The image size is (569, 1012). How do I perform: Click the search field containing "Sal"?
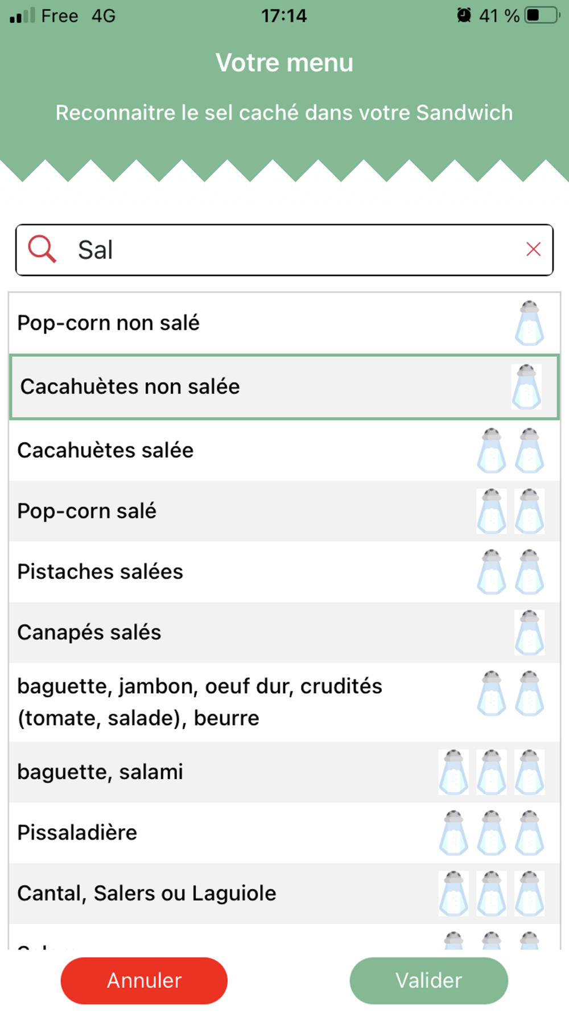[284, 250]
